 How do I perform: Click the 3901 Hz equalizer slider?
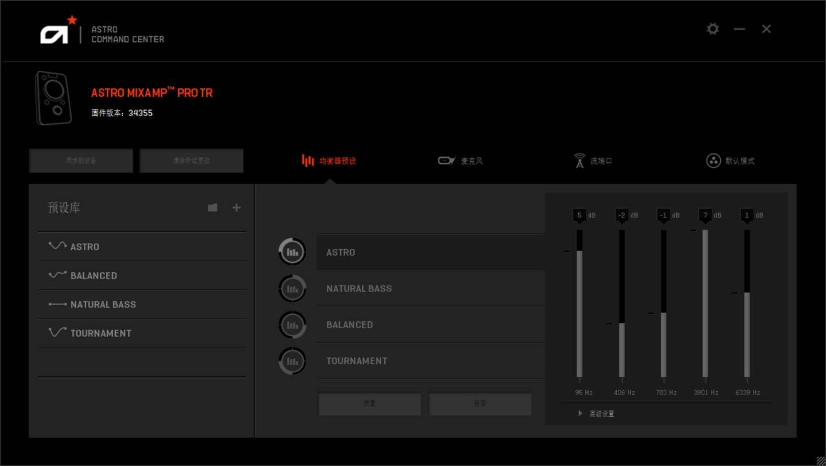tap(705, 303)
